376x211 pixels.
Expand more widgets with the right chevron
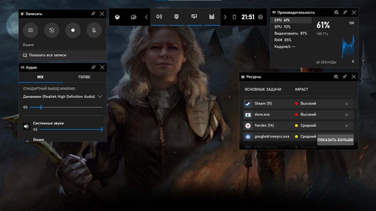point(225,17)
